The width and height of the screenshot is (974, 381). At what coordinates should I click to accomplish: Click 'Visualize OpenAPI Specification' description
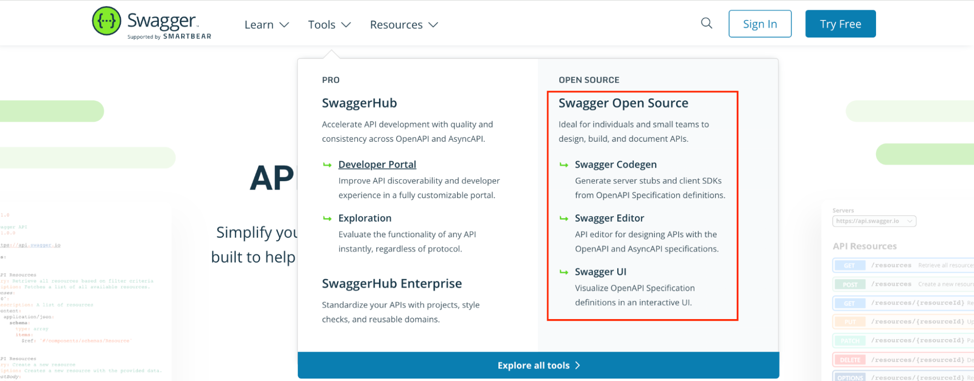tap(635, 295)
